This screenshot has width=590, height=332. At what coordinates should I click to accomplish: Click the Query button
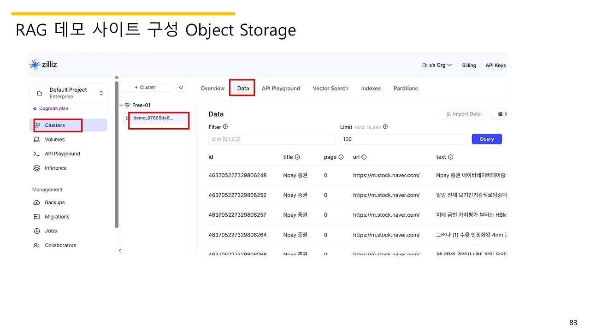click(487, 139)
